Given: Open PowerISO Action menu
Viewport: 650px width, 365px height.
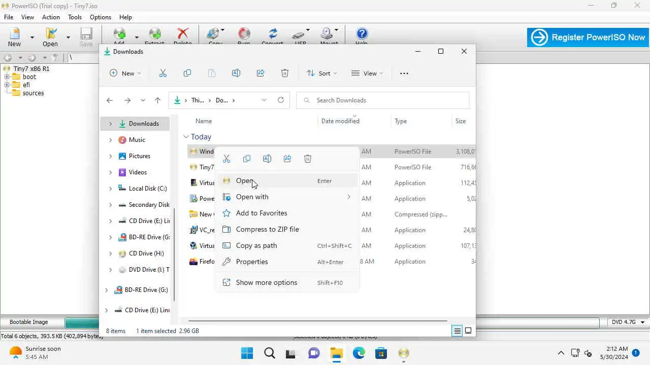Looking at the screenshot, I should click(x=51, y=17).
